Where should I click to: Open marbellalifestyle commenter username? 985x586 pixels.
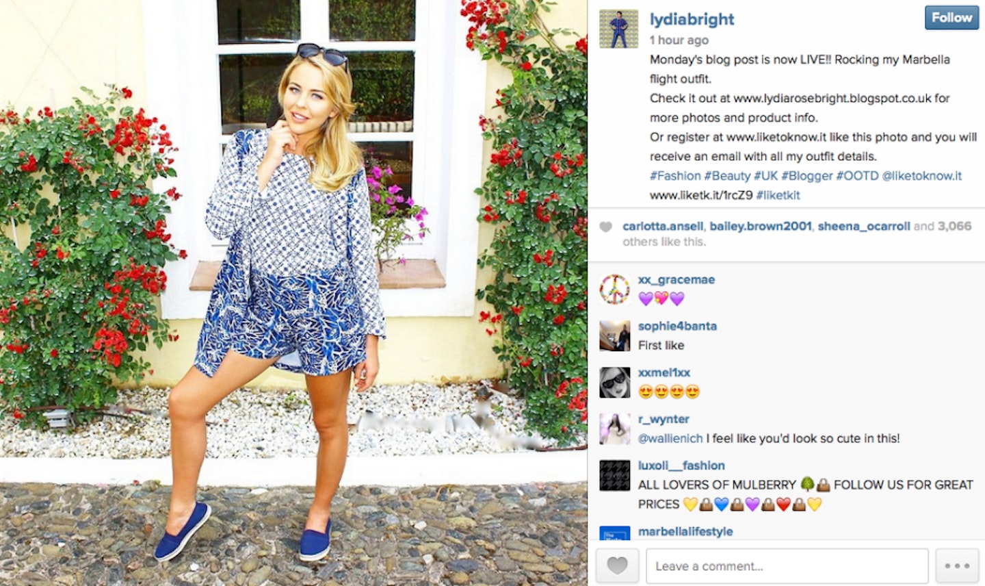(x=685, y=531)
